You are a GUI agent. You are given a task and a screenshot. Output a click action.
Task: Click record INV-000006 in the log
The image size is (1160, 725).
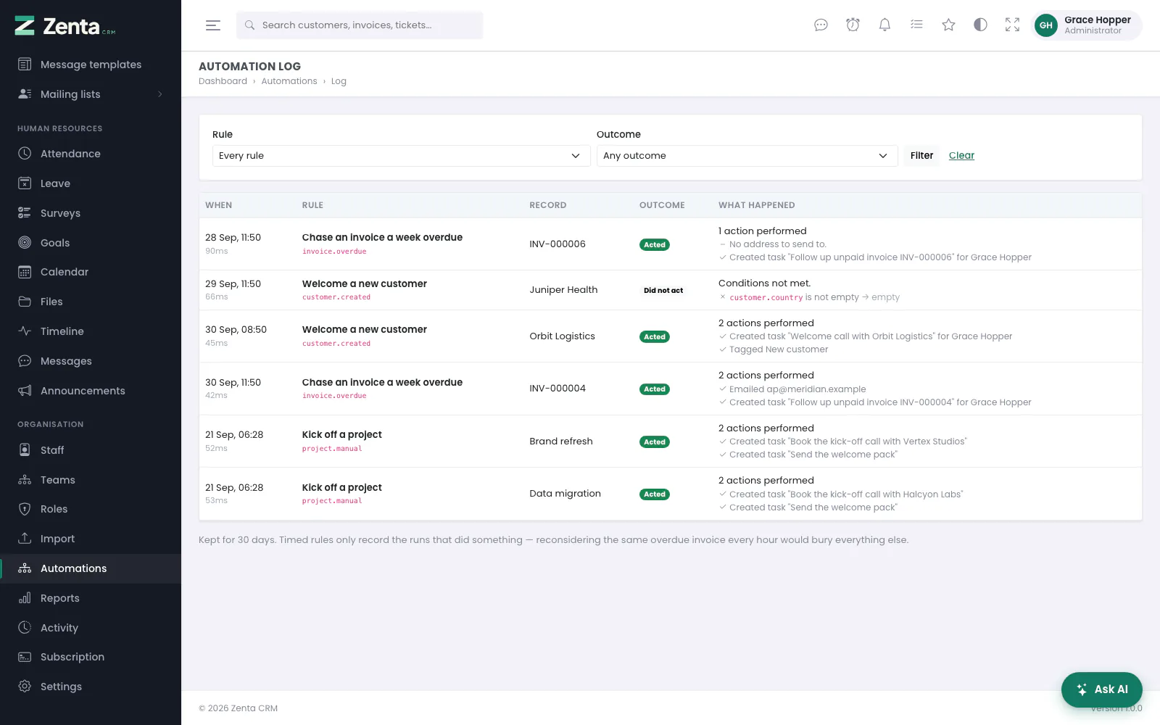click(558, 244)
